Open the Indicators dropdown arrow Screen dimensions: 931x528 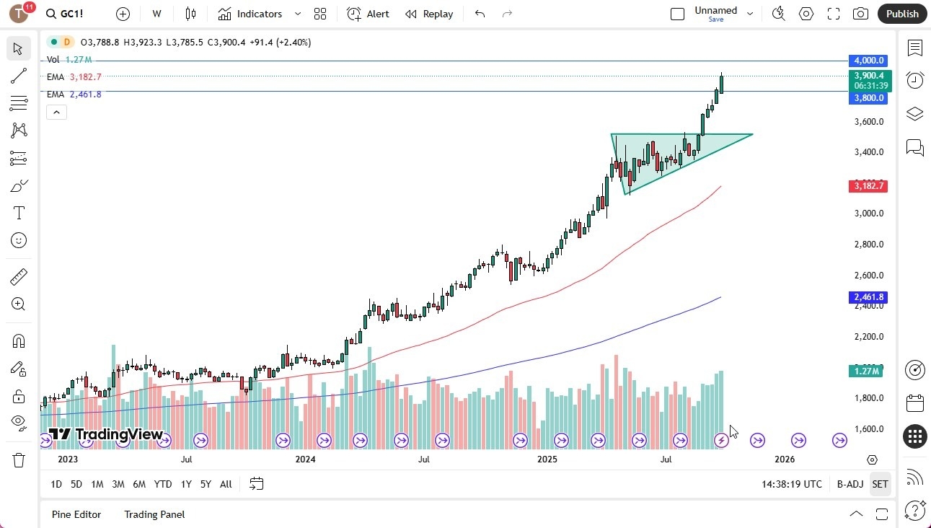pos(297,14)
